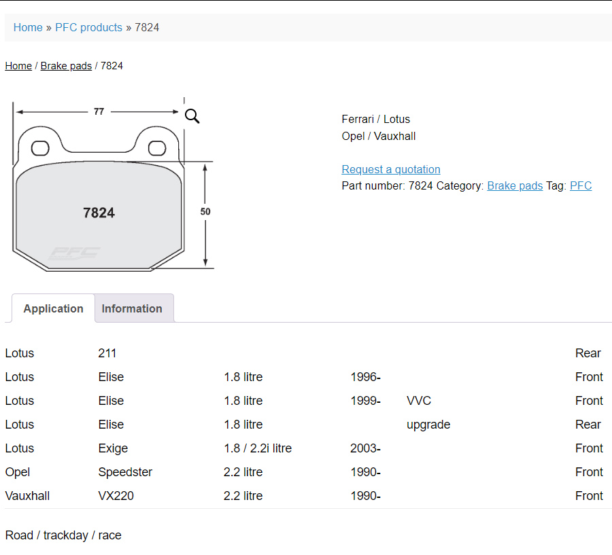Open the Home link in top breadcrumb bar

[x=28, y=28]
